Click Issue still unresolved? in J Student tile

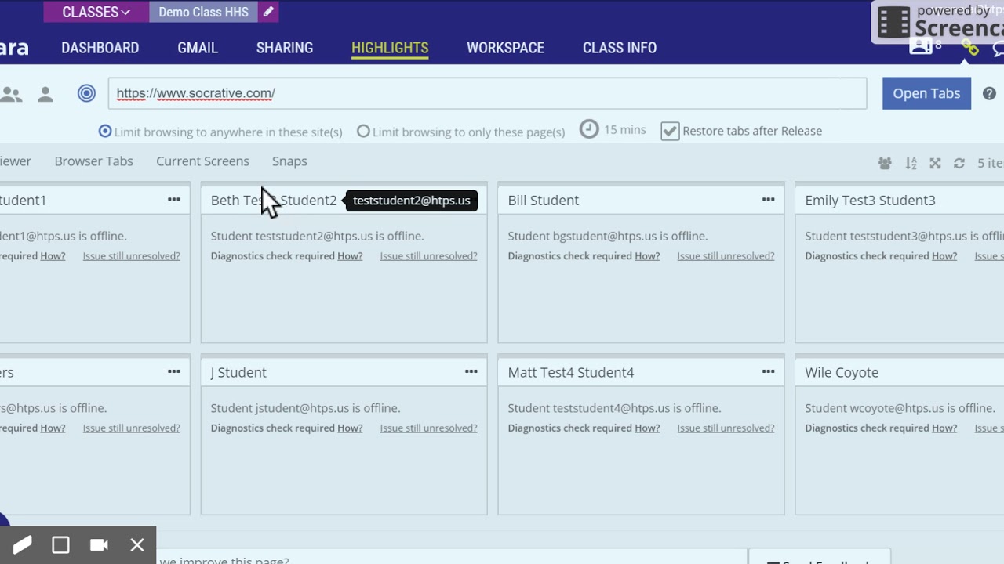coord(428,428)
